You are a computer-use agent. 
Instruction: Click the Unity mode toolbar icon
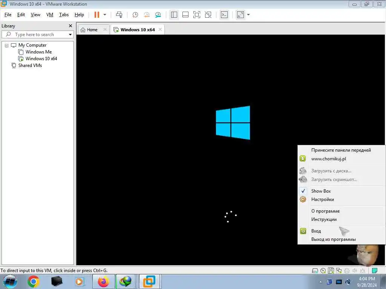coord(208,15)
